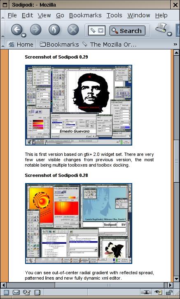Click the horizontal scrollbar thumb
This screenshot has height=299, width=180.
coord(109,285)
